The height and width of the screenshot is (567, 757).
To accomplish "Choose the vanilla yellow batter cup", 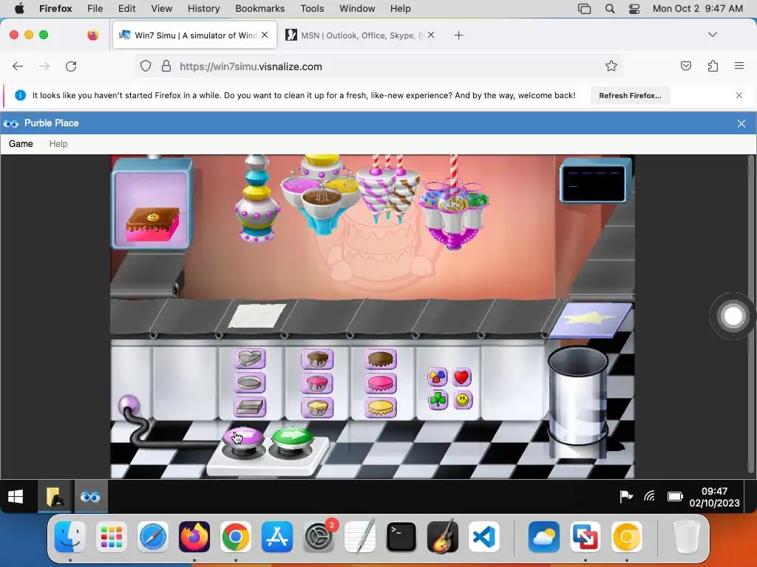I will [317, 408].
